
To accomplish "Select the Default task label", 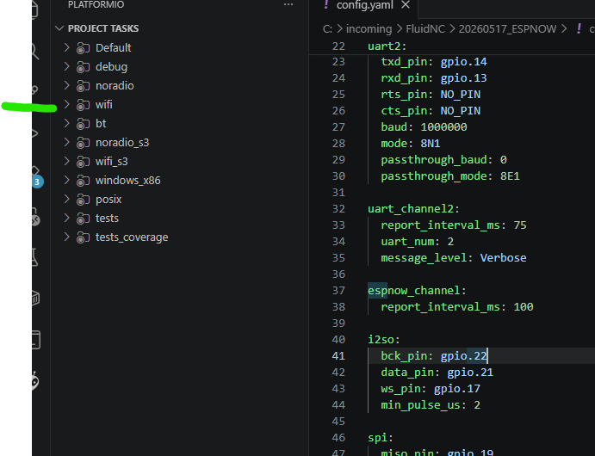I will tap(113, 48).
